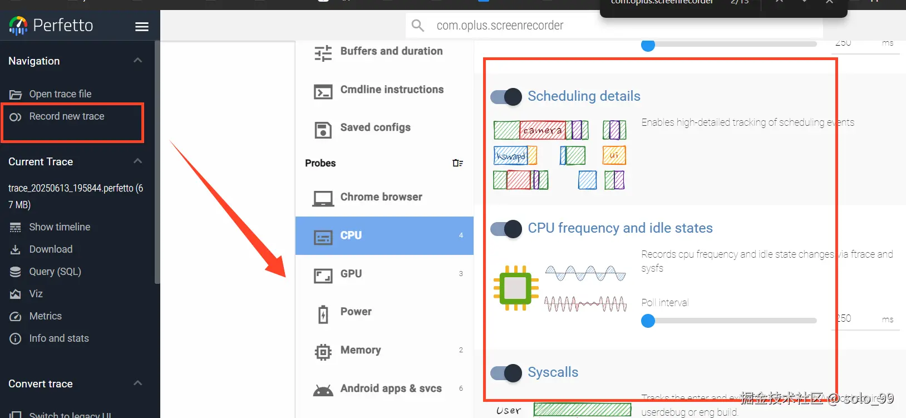This screenshot has height=418, width=906.
Task: Go to Show timeline
Action: tap(60, 227)
